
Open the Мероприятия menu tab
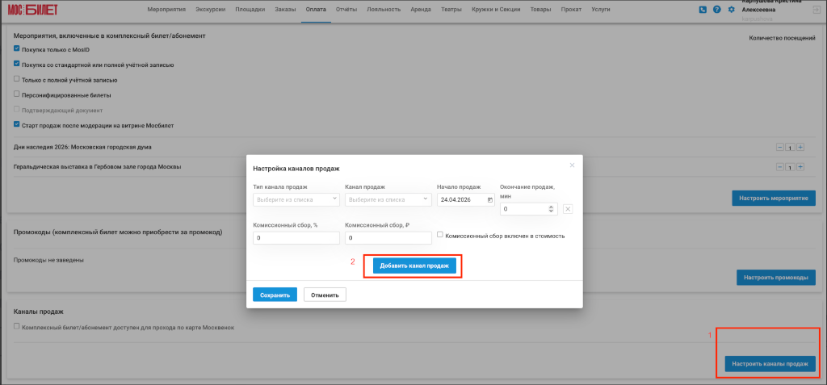[x=166, y=10]
